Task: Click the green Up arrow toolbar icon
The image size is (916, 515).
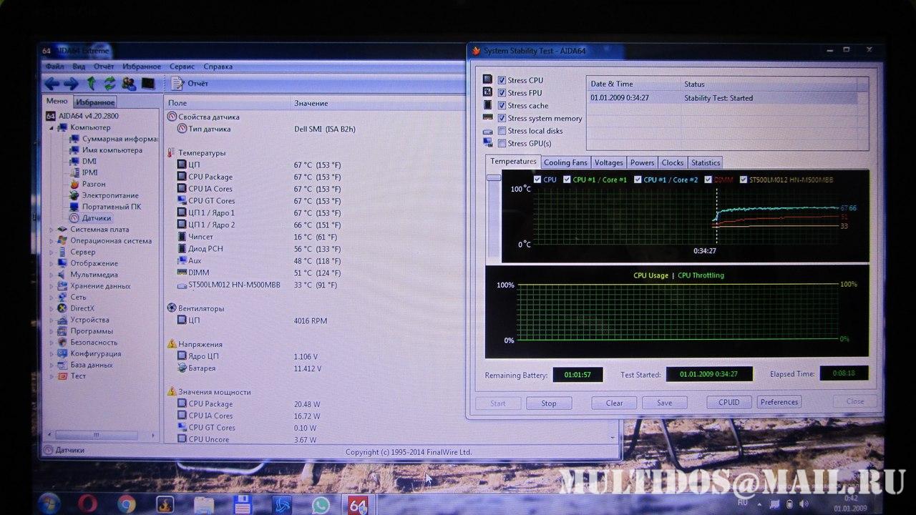Action: coord(91,84)
